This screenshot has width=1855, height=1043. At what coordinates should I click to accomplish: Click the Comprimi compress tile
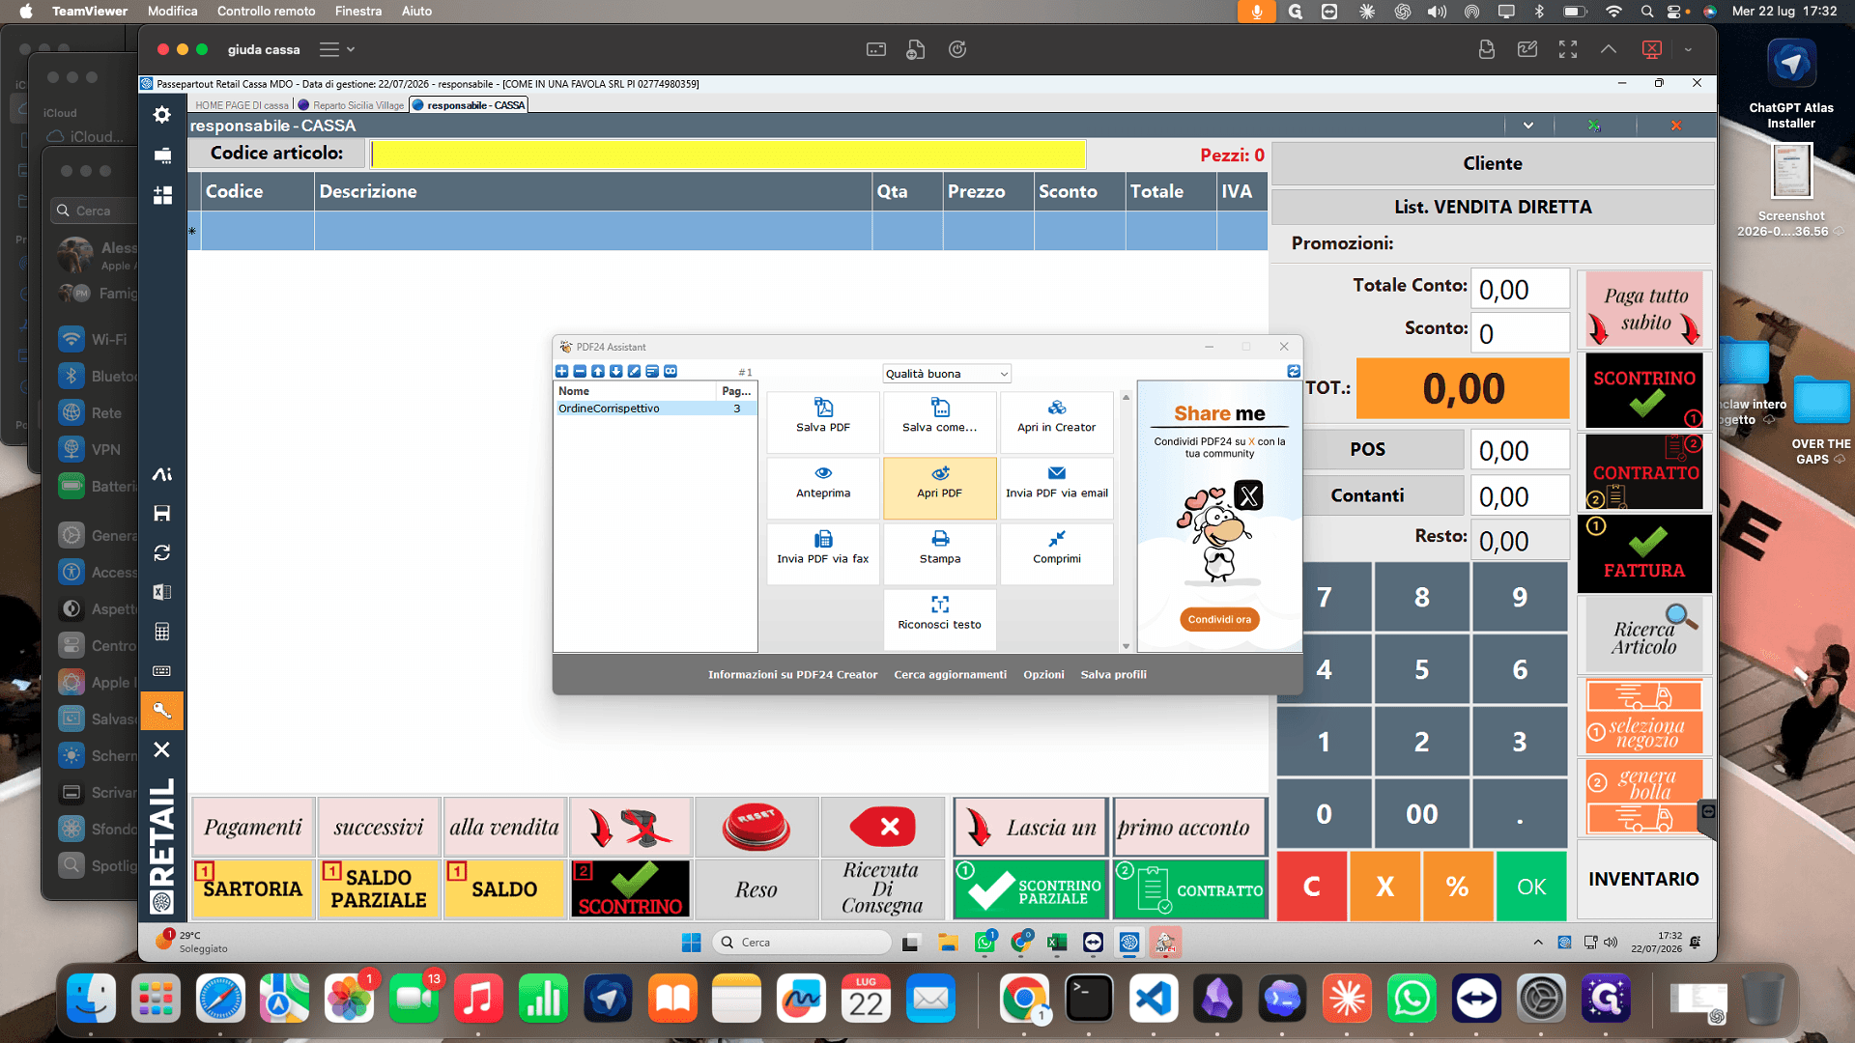click(x=1056, y=553)
